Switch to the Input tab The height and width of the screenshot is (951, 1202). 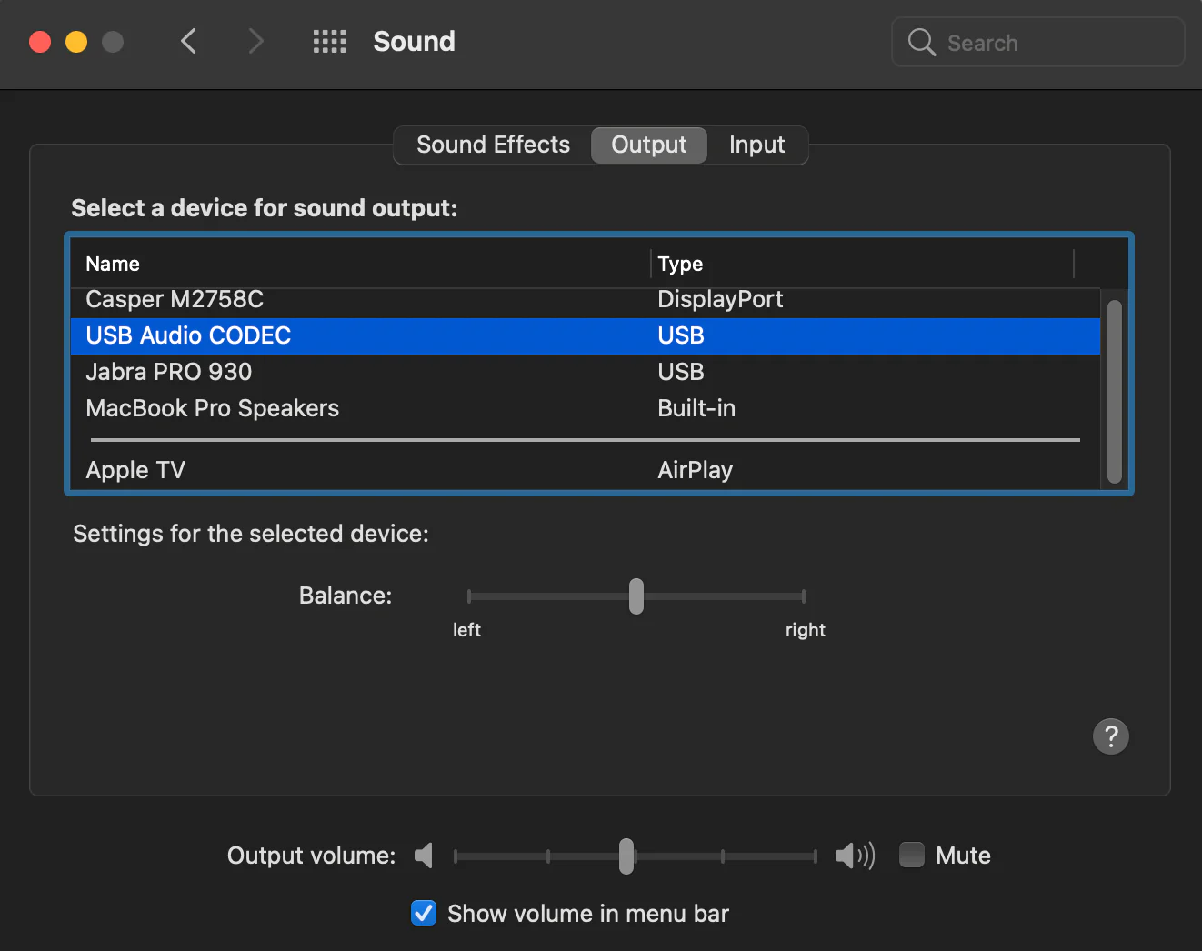pos(756,145)
